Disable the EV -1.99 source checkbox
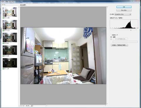Screen dimensions: 141x108 coord(3,69)
